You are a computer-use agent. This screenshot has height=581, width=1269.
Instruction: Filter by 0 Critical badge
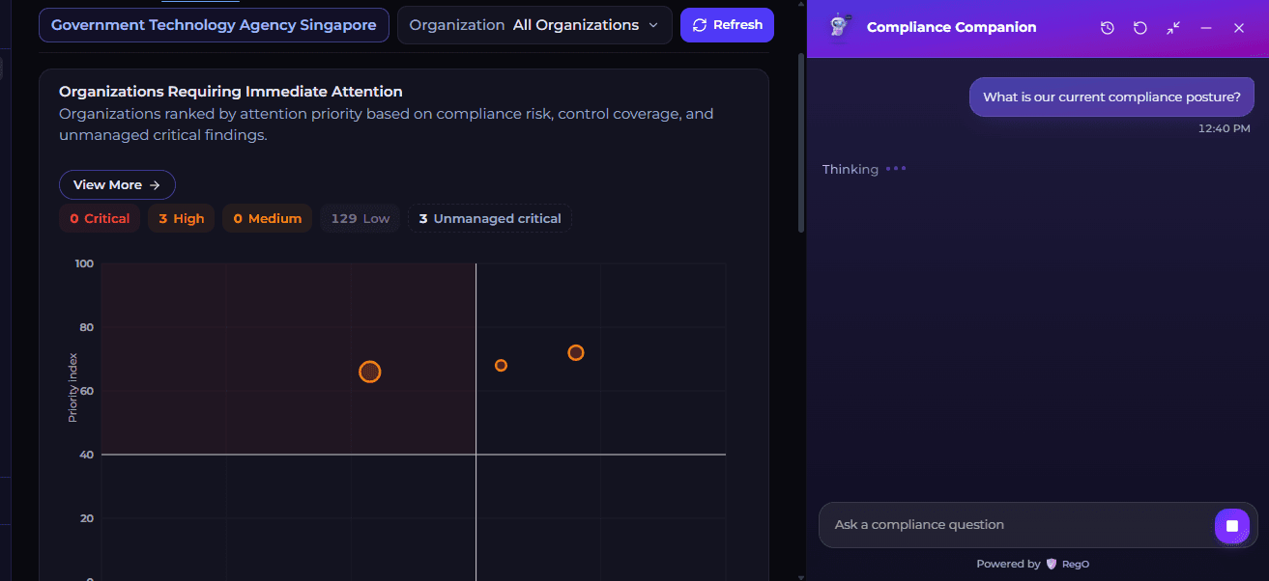click(100, 218)
